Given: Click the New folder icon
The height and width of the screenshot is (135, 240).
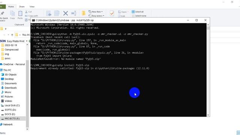Looking at the screenshot, I should 84,13.
